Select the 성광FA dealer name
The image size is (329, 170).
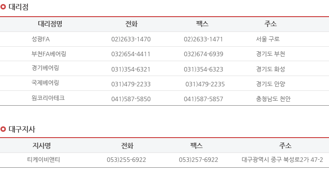pyautogui.click(x=41, y=39)
